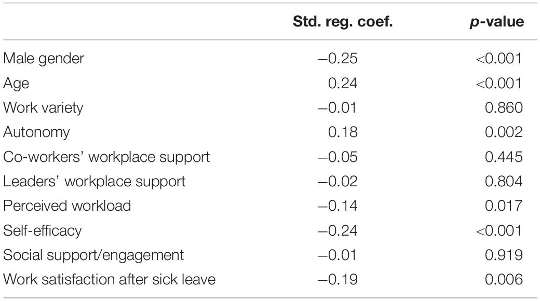This screenshot has height=301, width=540.
Task: Click the p-value column header
Action: click(x=497, y=22)
